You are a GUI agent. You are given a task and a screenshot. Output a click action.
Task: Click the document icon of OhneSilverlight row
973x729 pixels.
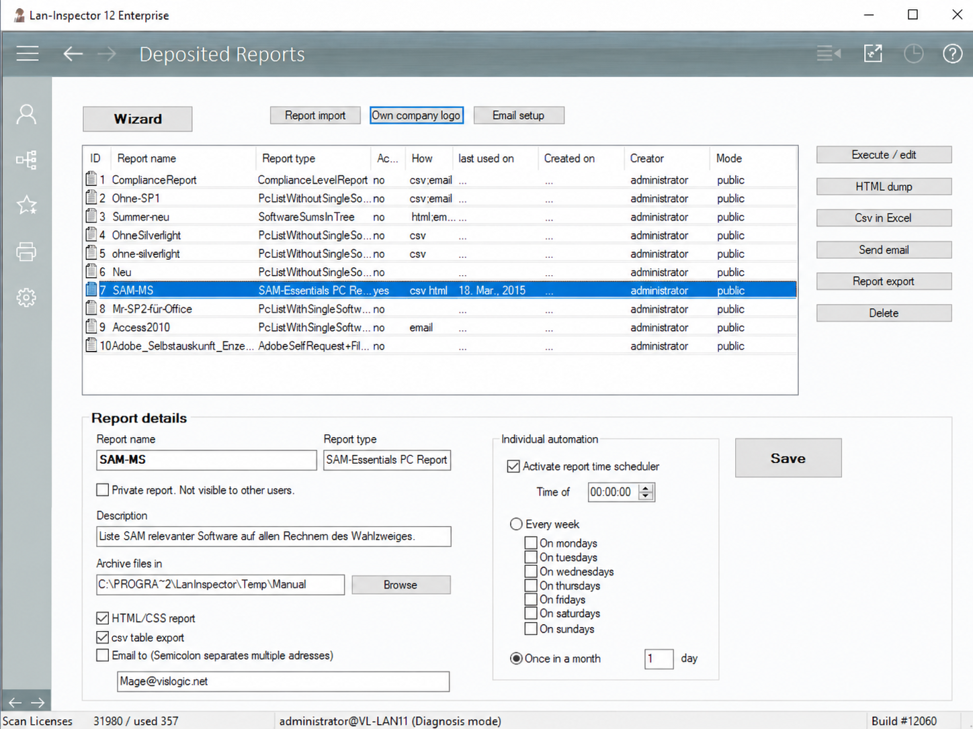(91, 234)
